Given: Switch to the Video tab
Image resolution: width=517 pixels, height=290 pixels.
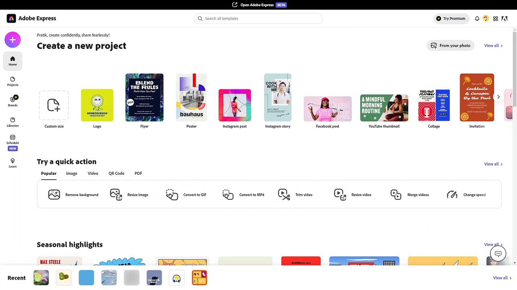Looking at the screenshot, I should point(93,173).
